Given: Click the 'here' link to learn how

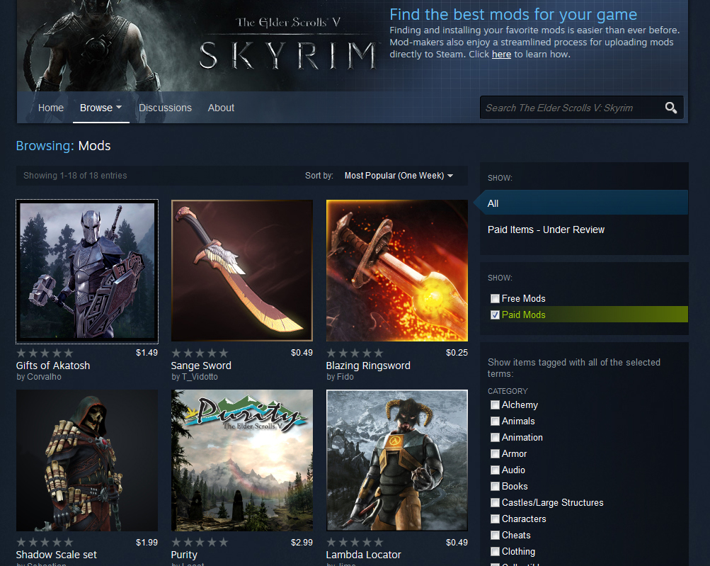Looking at the screenshot, I should pos(501,55).
